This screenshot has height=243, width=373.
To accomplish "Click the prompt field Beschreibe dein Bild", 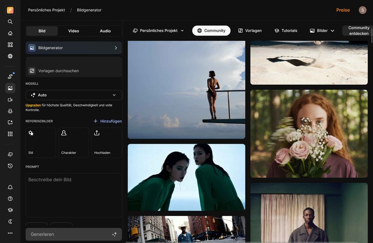I will [x=74, y=193].
